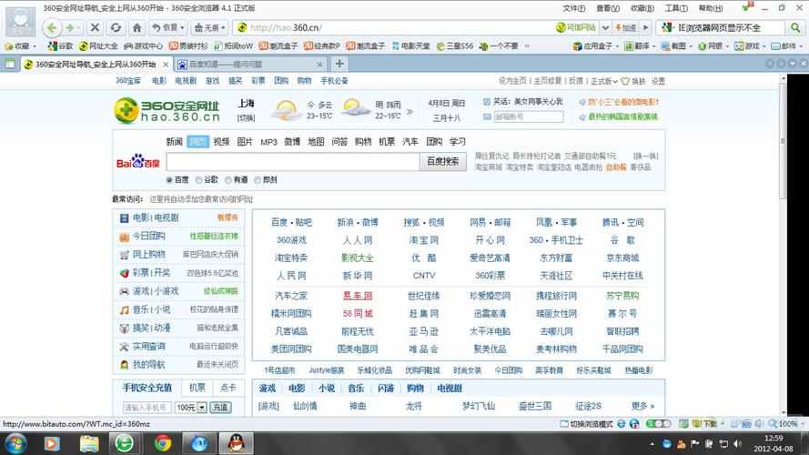Switch to the 点卡 recharge tab
This screenshot has height=455, width=809.
pos(228,388)
